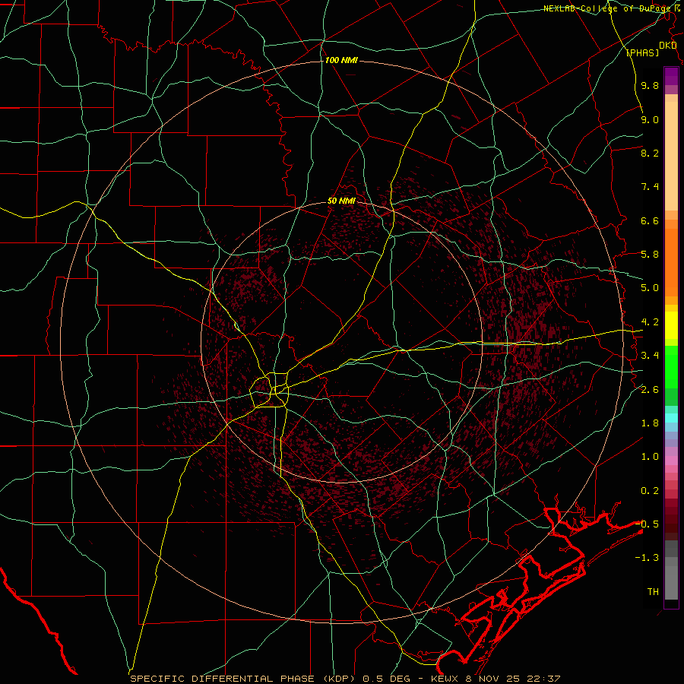The width and height of the screenshot is (684, 684).
Task: Click the 5.8 value on color scale
Action: [x=650, y=255]
